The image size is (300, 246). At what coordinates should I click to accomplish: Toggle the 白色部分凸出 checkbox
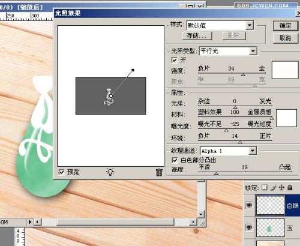(175, 160)
